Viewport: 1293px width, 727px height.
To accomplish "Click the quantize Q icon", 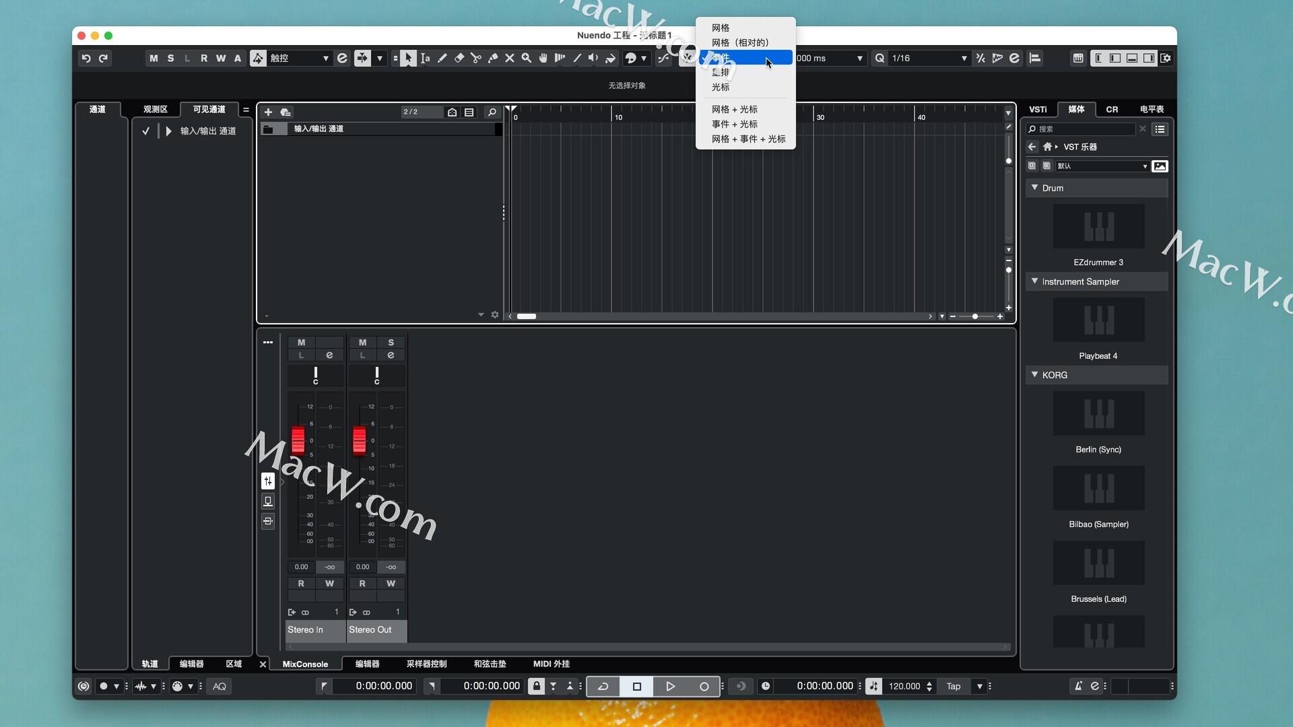I will coord(880,59).
